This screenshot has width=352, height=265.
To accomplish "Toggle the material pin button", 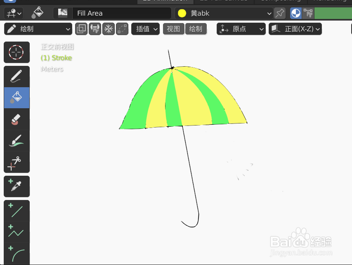I will [279, 13].
